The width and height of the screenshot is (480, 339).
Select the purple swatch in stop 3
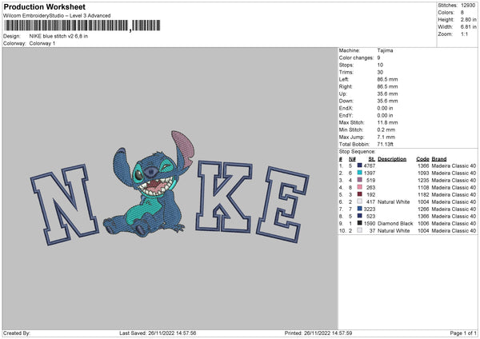[361, 180]
